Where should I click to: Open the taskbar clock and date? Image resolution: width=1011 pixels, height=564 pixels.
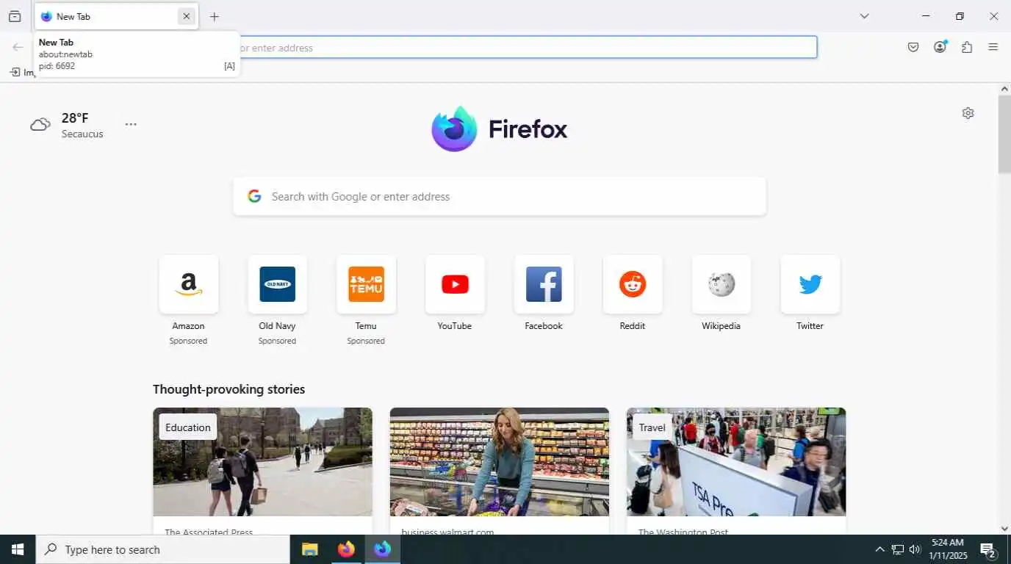point(948,549)
